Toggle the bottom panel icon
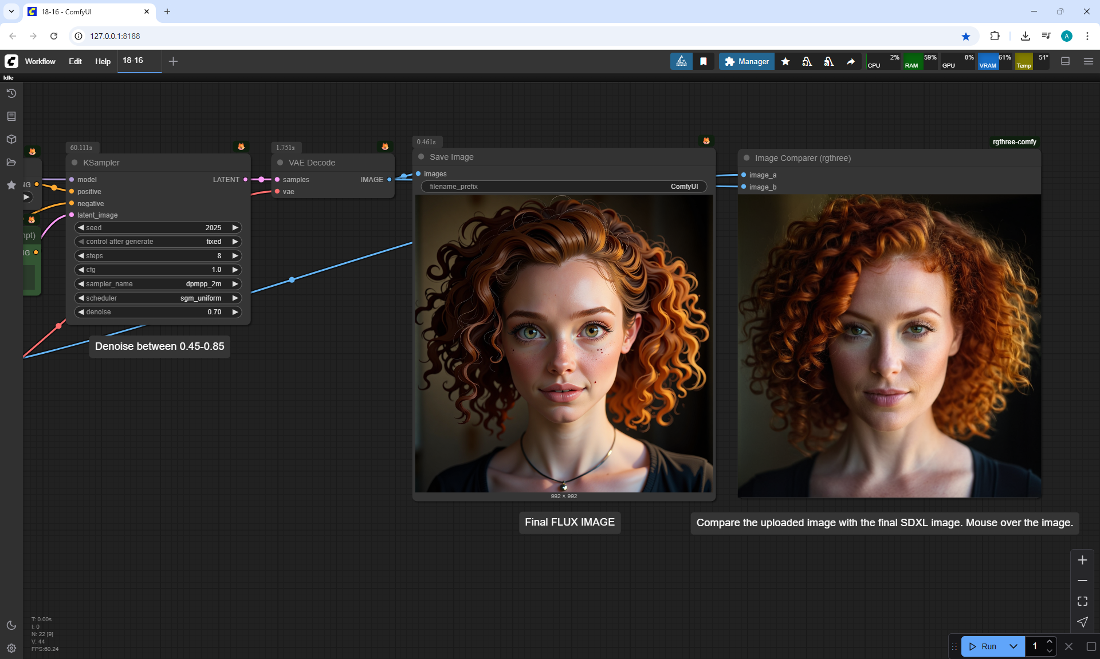Viewport: 1100px width, 659px height. [x=1065, y=61]
